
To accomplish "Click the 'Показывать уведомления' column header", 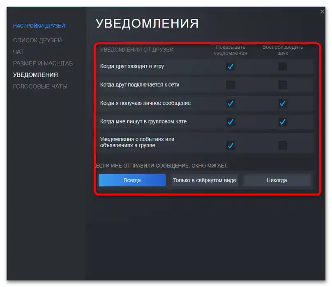I will click(x=231, y=50).
